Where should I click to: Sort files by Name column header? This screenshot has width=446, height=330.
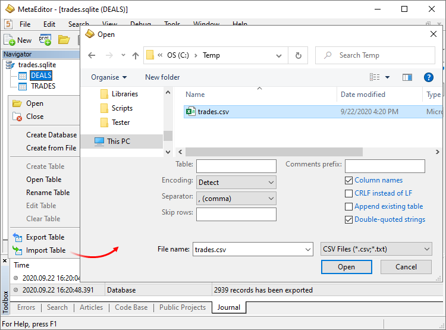(195, 95)
